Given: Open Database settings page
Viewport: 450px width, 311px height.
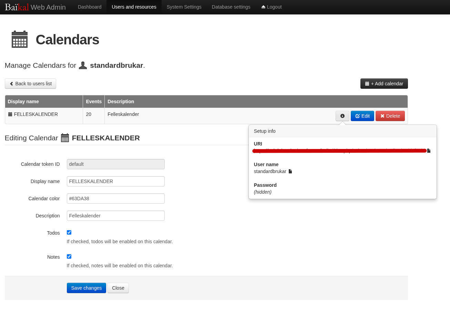Looking at the screenshot, I should click(231, 7).
